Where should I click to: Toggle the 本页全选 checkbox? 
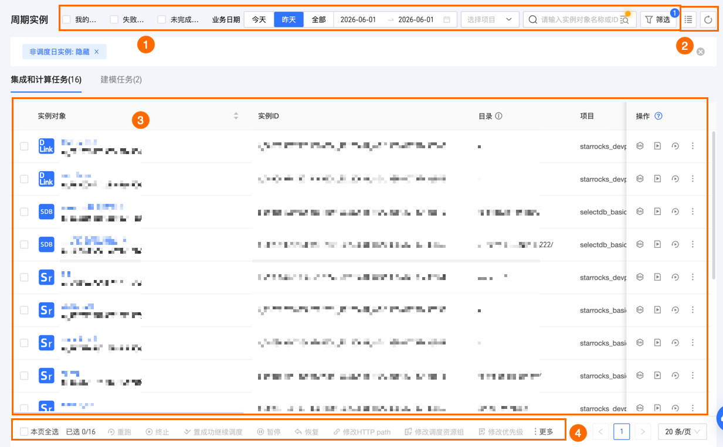(24, 432)
